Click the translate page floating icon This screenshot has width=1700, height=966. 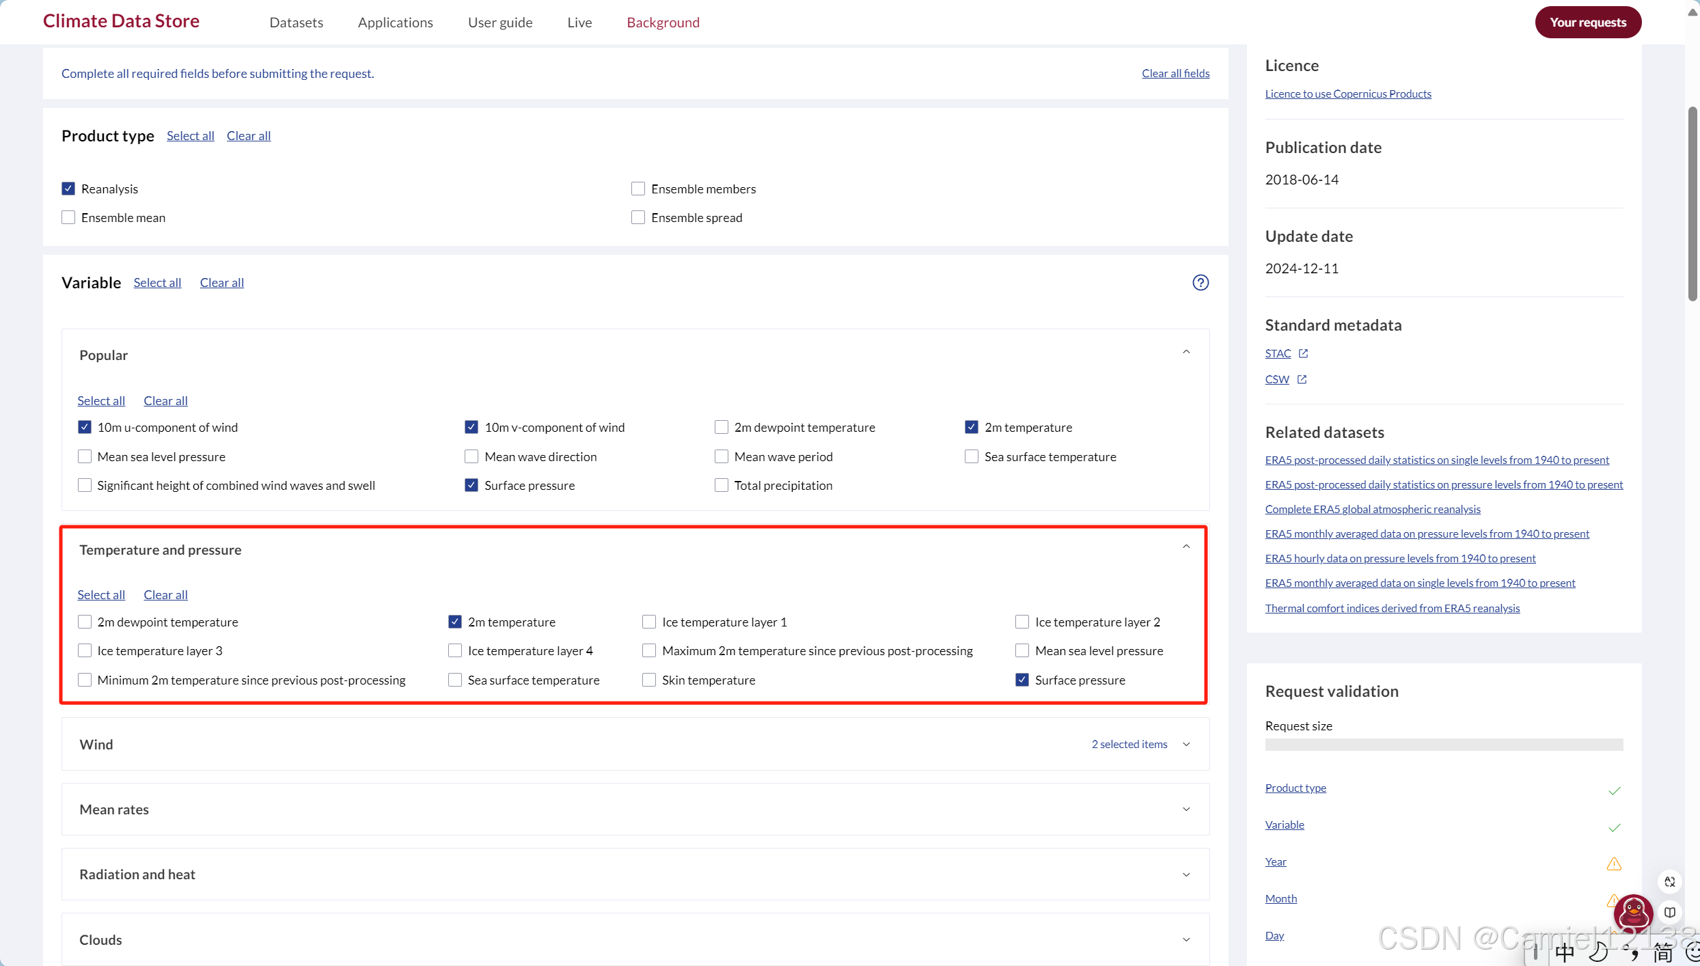[1670, 881]
